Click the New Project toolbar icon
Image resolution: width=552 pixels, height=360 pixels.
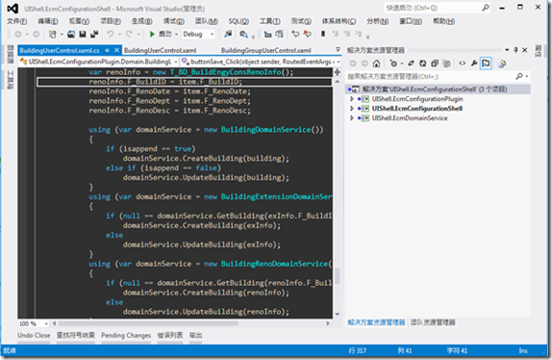[53, 34]
